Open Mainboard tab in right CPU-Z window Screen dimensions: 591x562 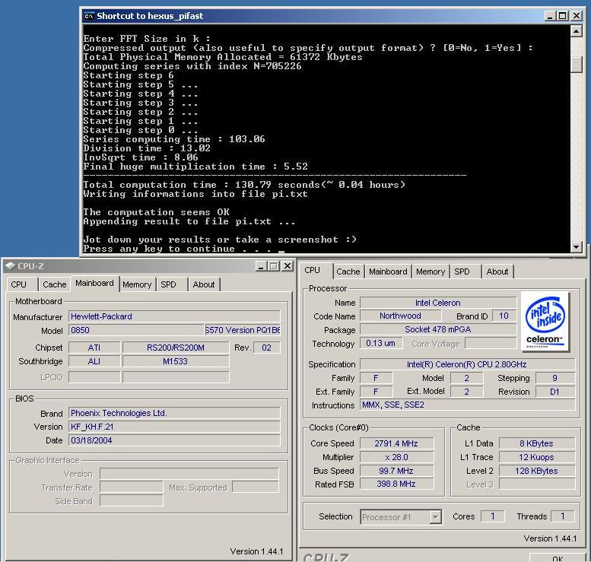click(388, 271)
